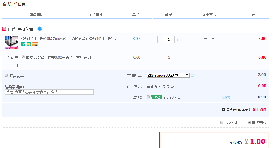Click the 商品属性 column header
The width and height of the screenshot is (273, 148).
[x=95, y=15]
